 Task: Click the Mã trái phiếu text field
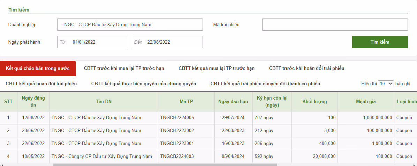point(335,25)
